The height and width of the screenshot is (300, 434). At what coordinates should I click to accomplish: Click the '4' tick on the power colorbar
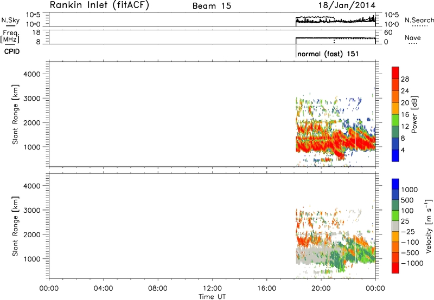403,150
